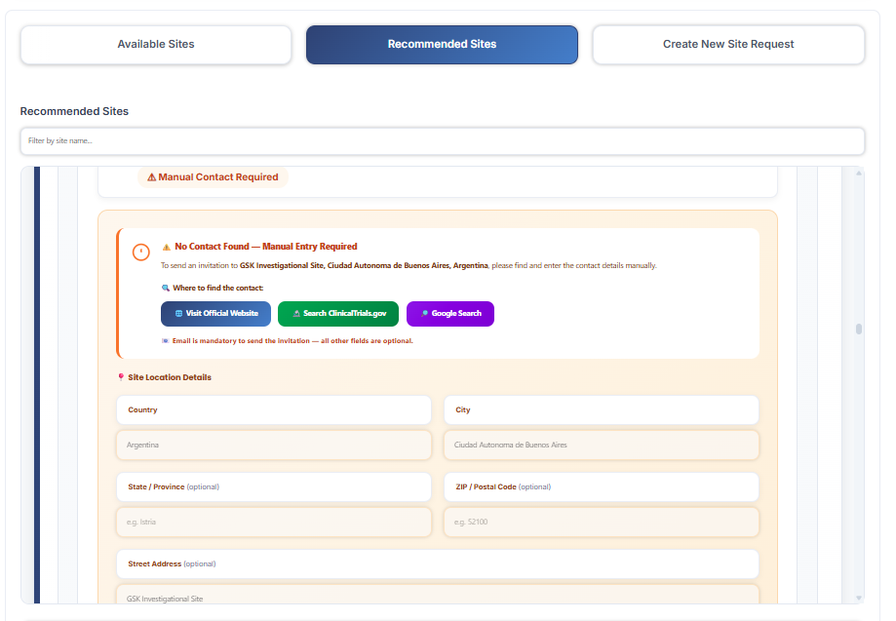The width and height of the screenshot is (896, 621).
Task: Click the email icon before the mandatory email note
Action: [166, 340]
